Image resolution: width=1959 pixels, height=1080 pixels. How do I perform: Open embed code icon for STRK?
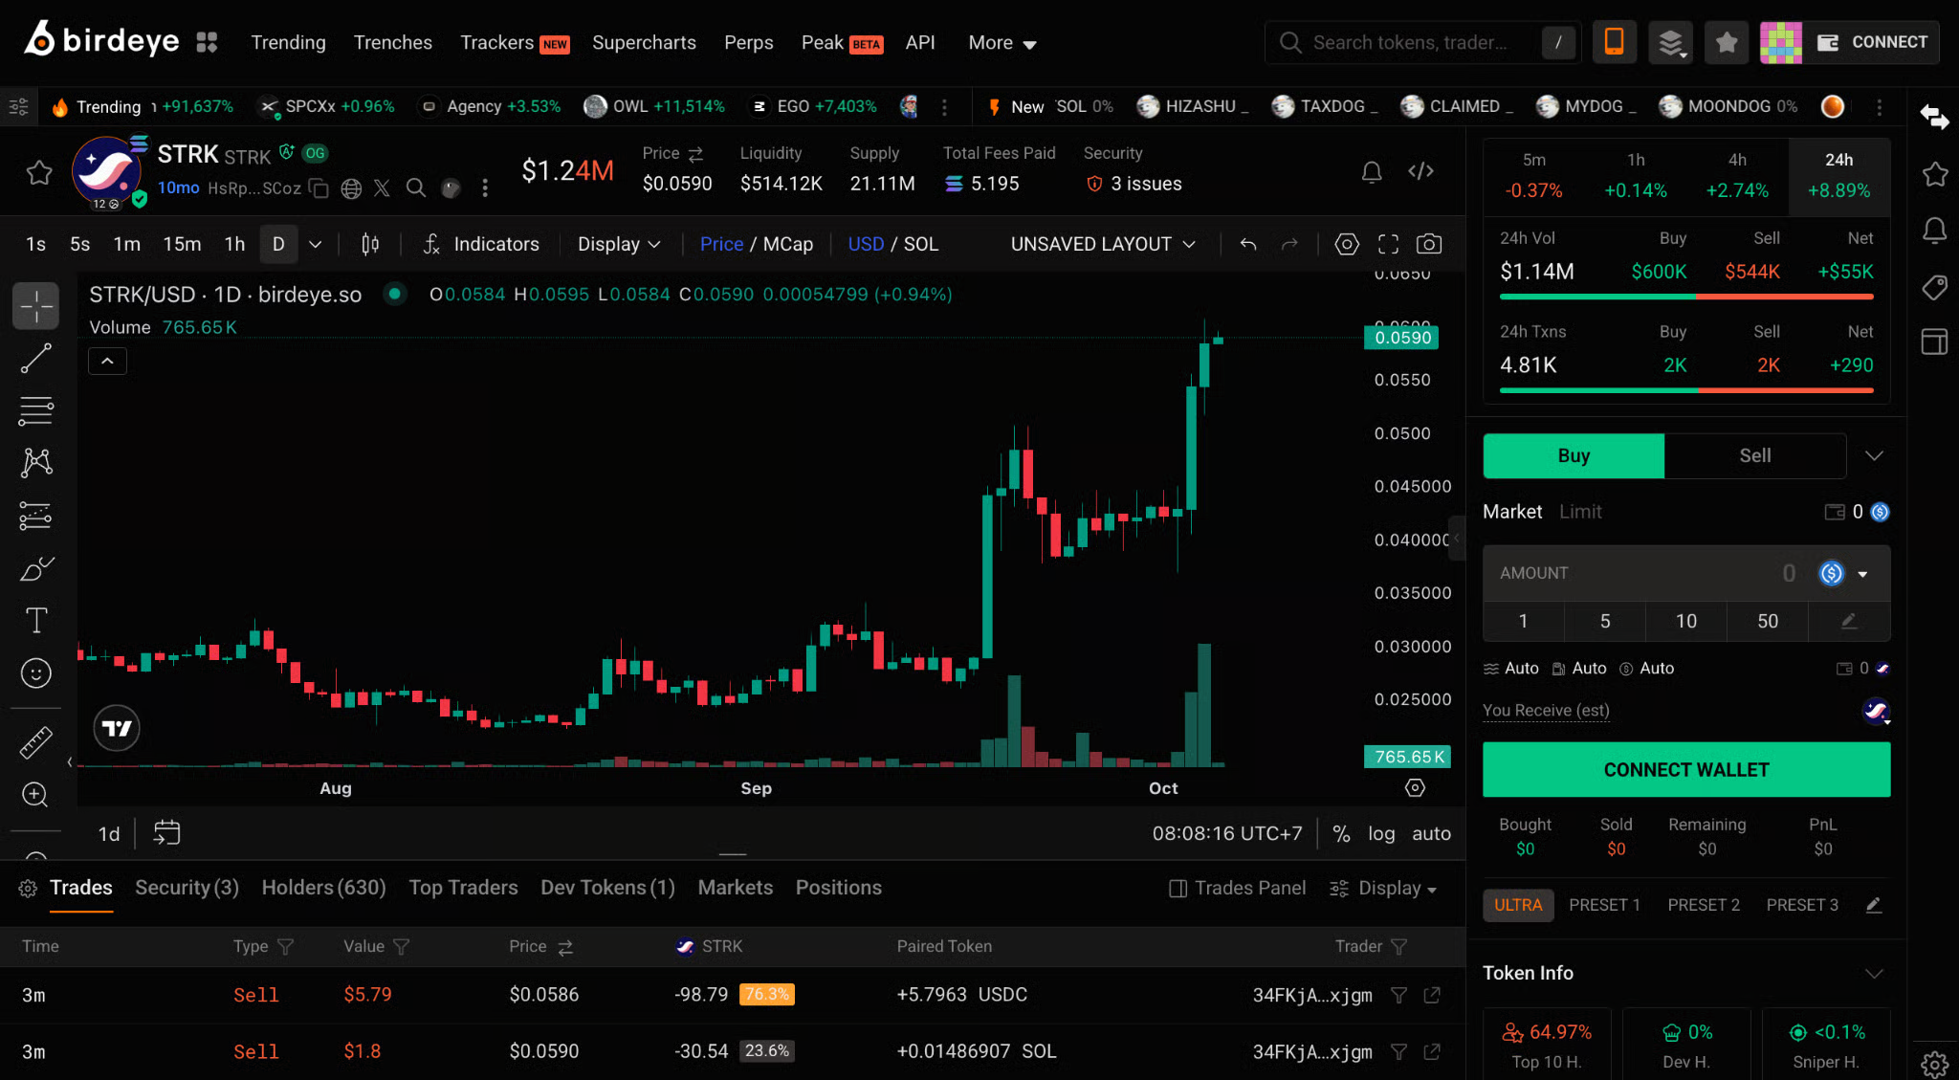[x=1421, y=171]
